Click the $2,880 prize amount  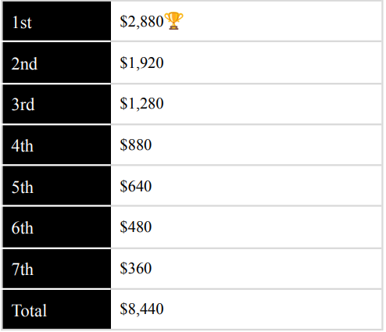click(141, 21)
